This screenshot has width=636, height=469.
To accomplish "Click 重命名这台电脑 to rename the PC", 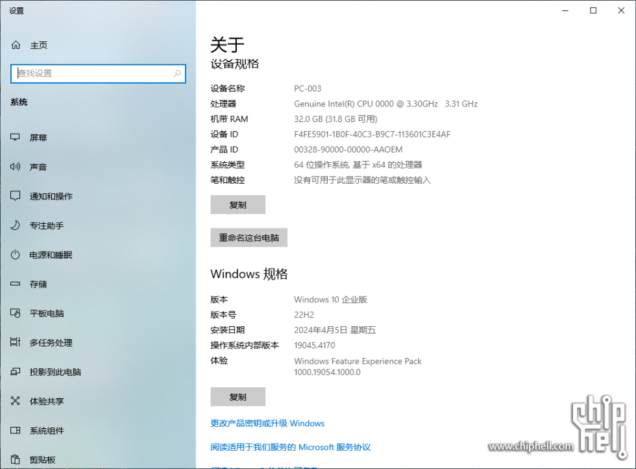I will click(249, 237).
